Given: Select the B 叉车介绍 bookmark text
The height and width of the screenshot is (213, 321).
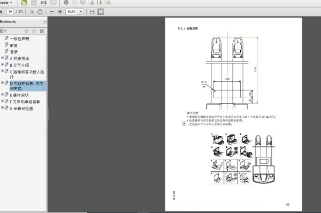Looking at the screenshot, I should click(x=19, y=65).
